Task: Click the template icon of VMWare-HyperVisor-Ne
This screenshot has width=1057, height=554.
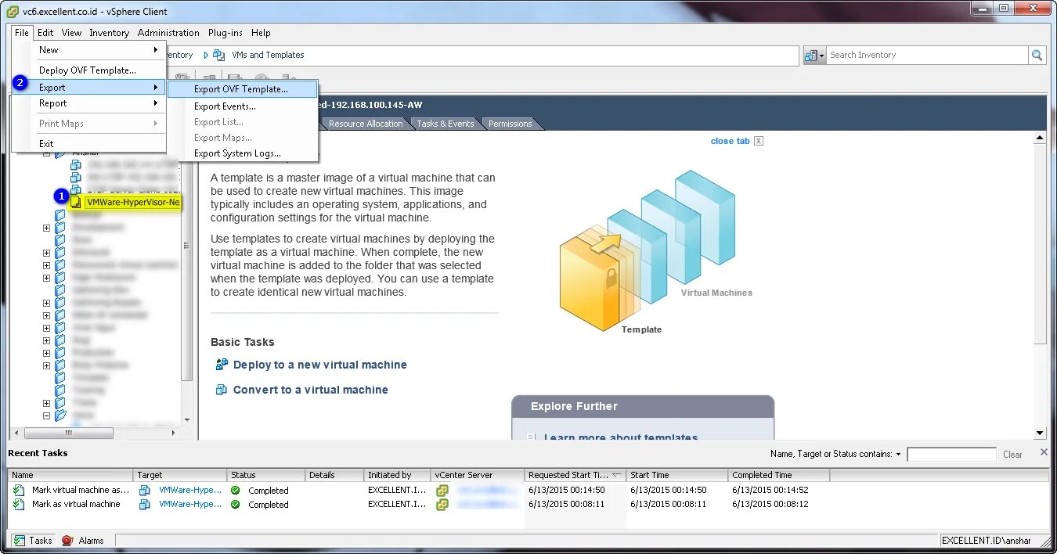Action: (x=75, y=202)
